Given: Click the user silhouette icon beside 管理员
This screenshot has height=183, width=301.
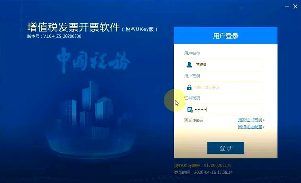Looking at the screenshot, I should [189, 65].
